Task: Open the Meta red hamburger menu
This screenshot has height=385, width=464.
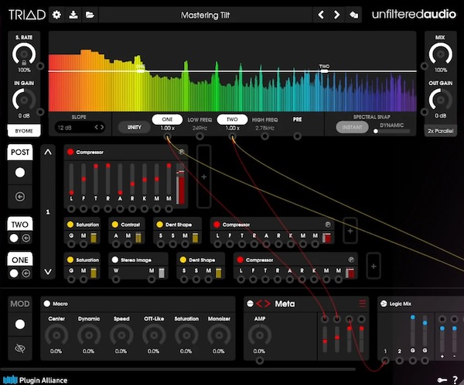Action: [x=362, y=304]
